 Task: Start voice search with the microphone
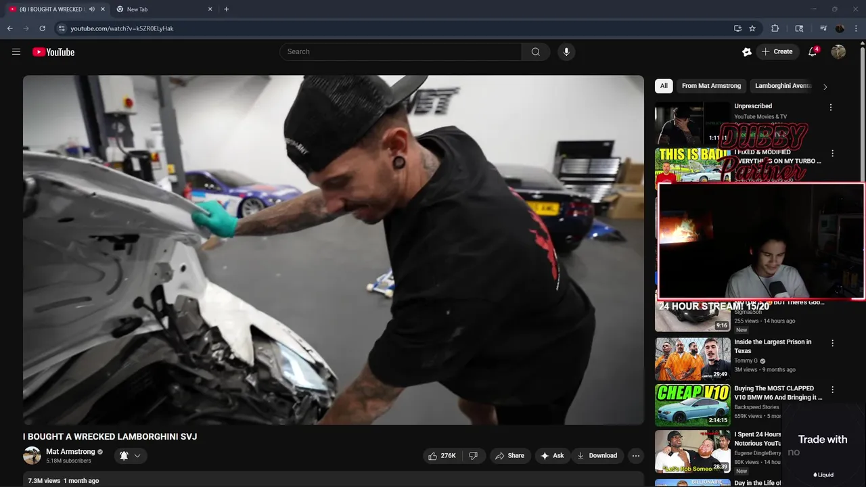coord(566,51)
